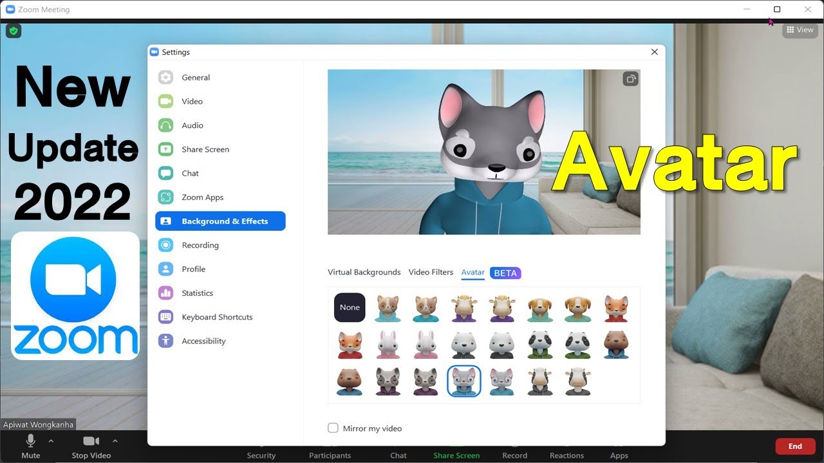Image resolution: width=824 pixels, height=463 pixels.
Task: Pick brown bear avatar in blue t-shirt
Action: tap(350, 381)
